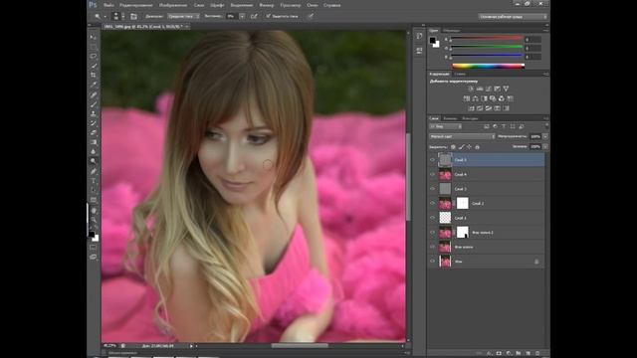Select the Dodge tool in toolbox
The height and width of the screenshot is (358, 637).
coord(94,161)
